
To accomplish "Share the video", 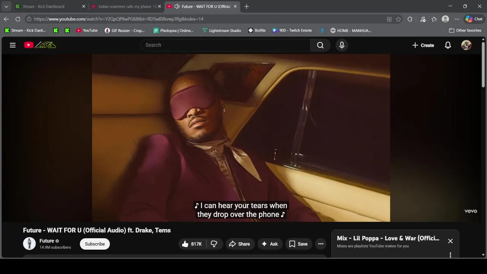I will [x=240, y=244].
